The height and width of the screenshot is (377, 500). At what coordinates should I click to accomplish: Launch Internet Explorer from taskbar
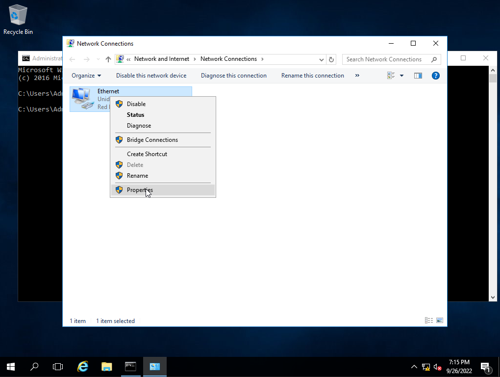[83, 367]
